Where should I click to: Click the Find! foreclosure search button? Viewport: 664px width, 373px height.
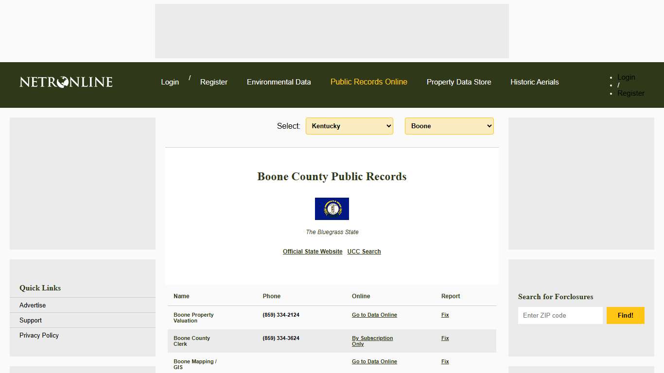(x=625, y=315)
